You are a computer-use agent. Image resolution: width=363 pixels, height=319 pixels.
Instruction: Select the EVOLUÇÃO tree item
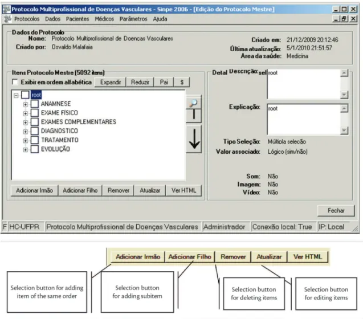(x=56, y=149)
